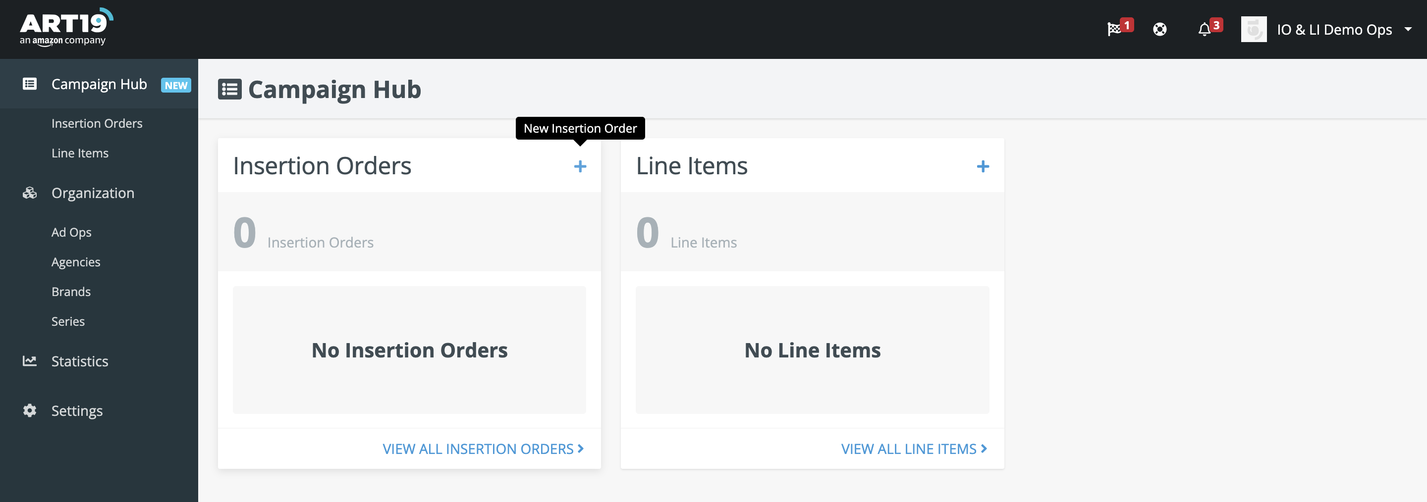Click the user avatar thumbnail

1254,29
